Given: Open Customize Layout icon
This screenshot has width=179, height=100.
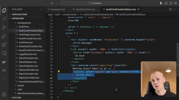Looking at the screenshot, I should pos(175,3).
